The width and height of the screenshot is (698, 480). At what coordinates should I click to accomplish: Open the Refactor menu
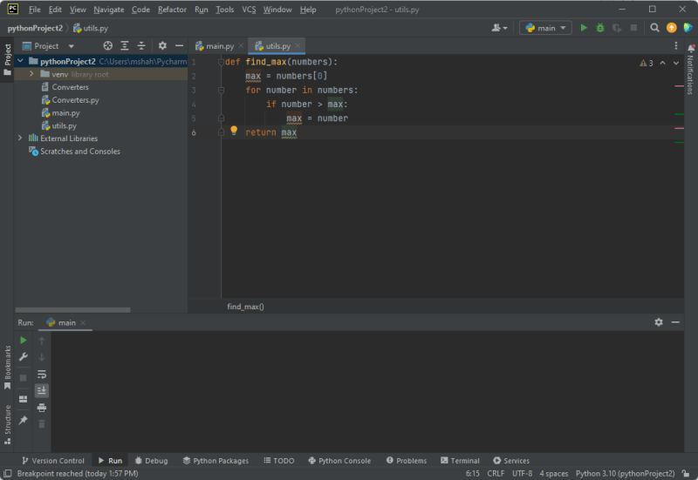[x=172, y=10]
